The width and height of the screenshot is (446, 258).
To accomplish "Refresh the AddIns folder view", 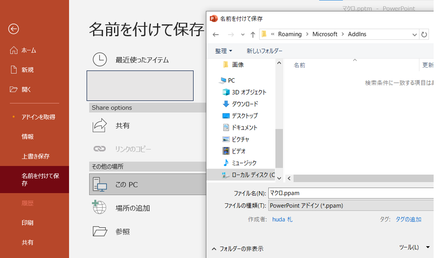I will click(x=424, y=34).
